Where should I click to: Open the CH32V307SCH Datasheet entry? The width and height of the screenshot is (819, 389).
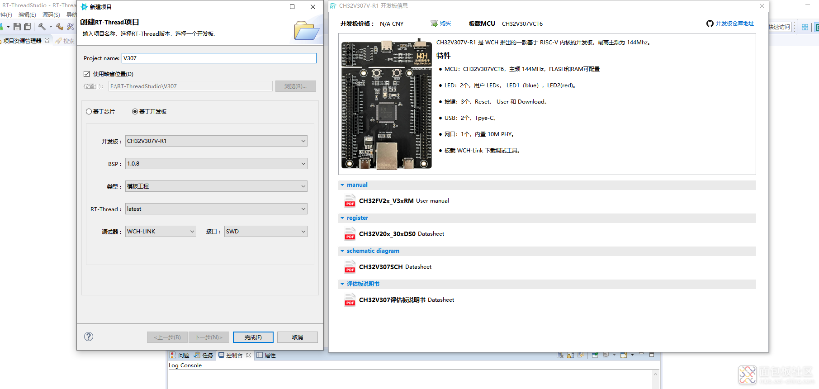[395, 267]
